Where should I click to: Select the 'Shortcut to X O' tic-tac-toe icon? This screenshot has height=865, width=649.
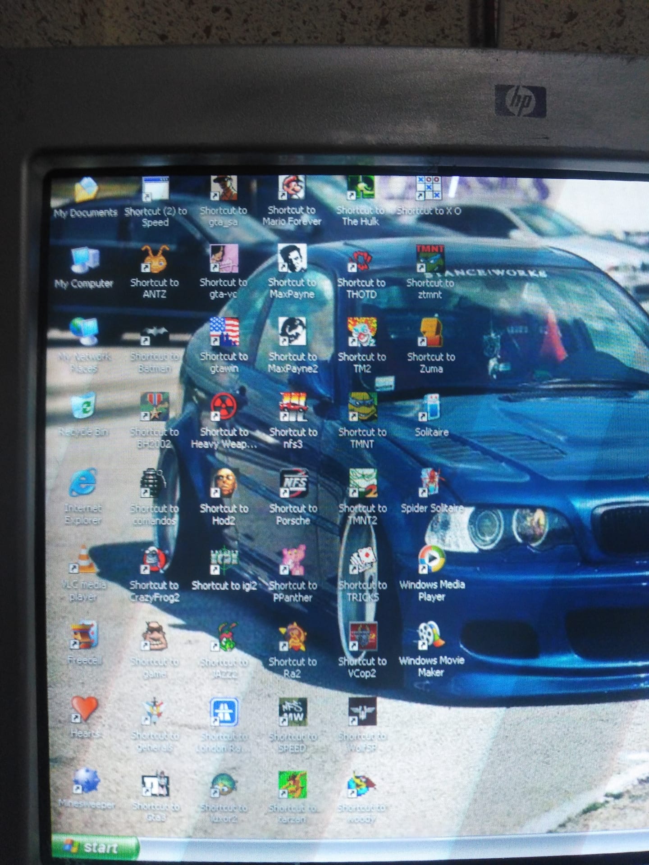tap(429, 188)
